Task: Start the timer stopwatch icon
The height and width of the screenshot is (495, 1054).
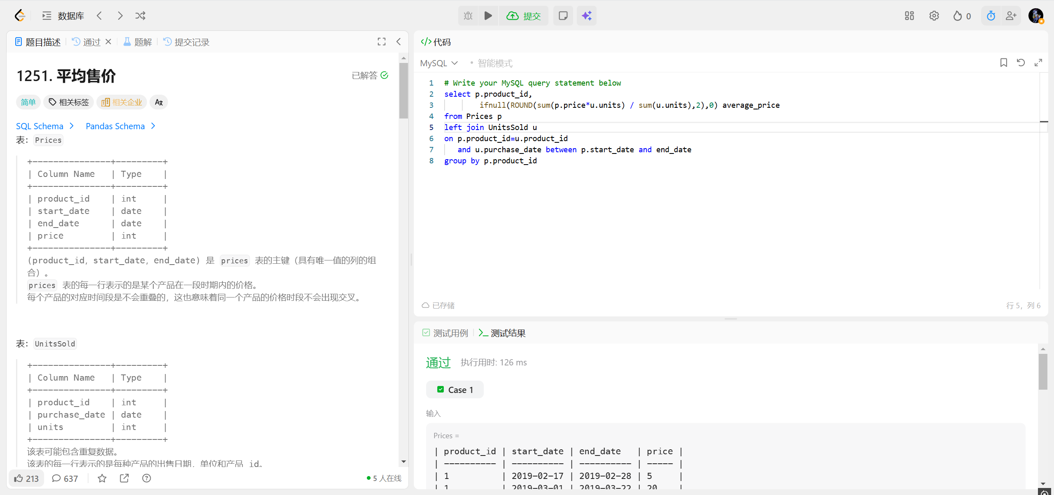Action: click(991, 16)
